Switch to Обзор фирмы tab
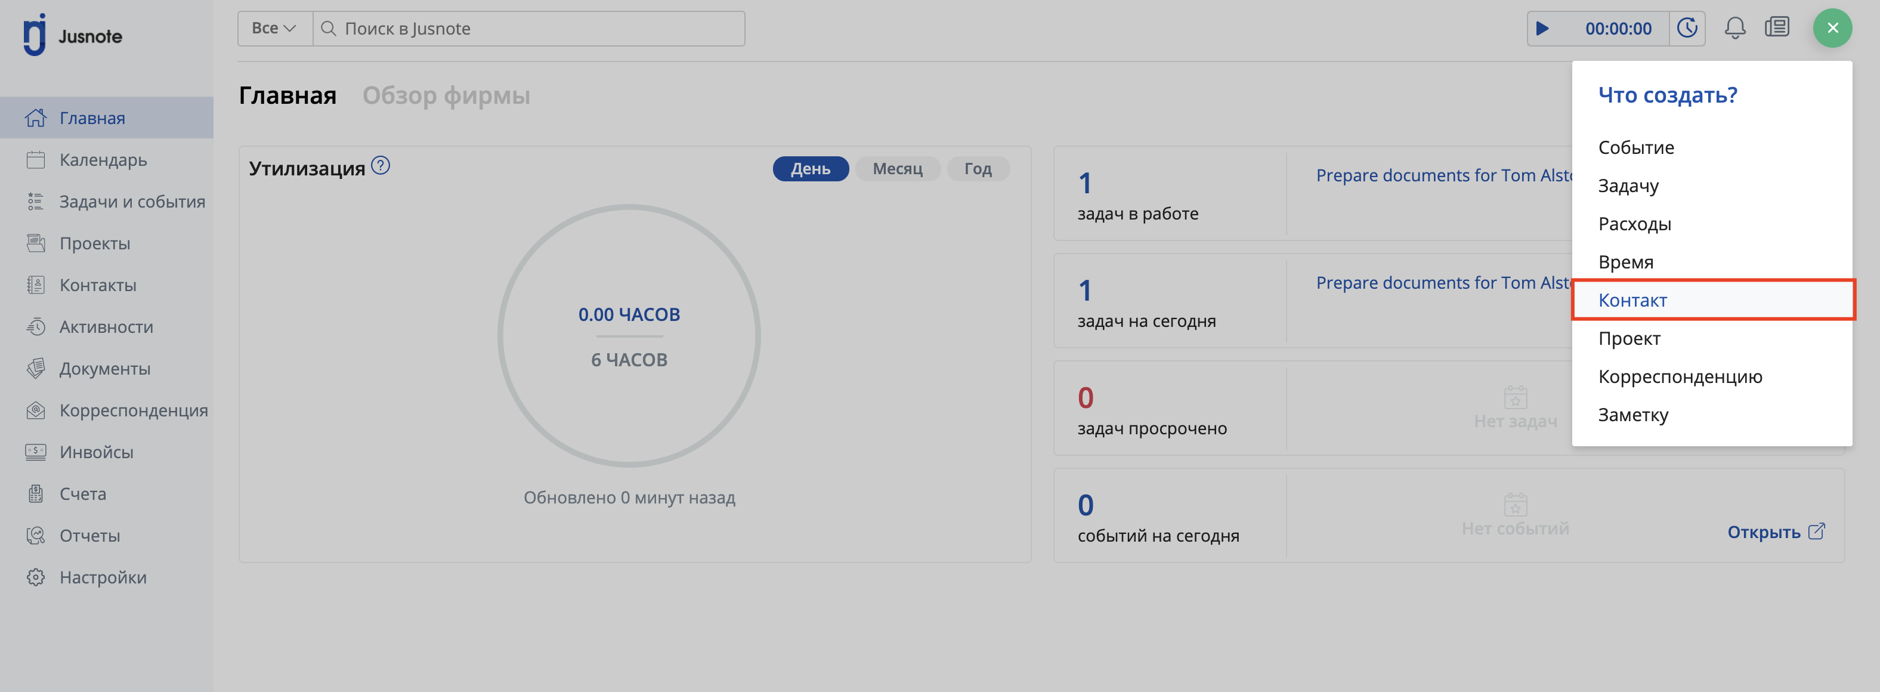This screenshot has height=692, width=1880. click(446, 95)
